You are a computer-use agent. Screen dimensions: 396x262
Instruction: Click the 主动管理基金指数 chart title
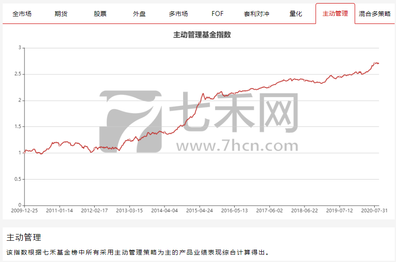(x=202, y=35)
